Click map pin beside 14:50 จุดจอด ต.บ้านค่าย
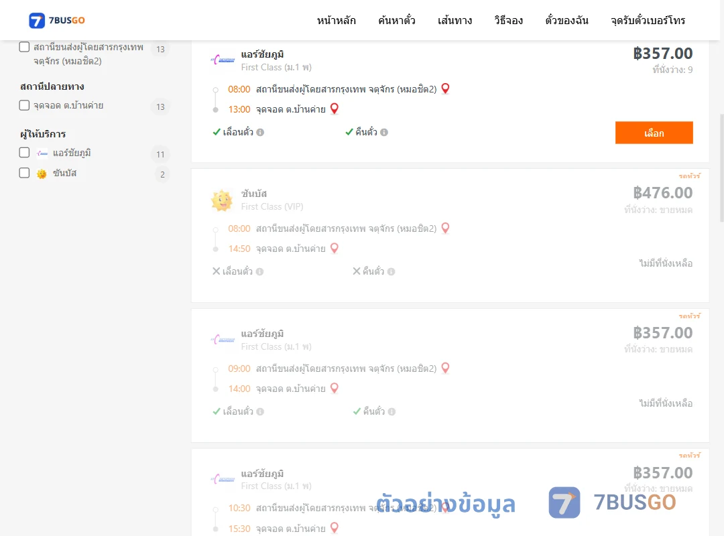724x536 pixels. 335,249
